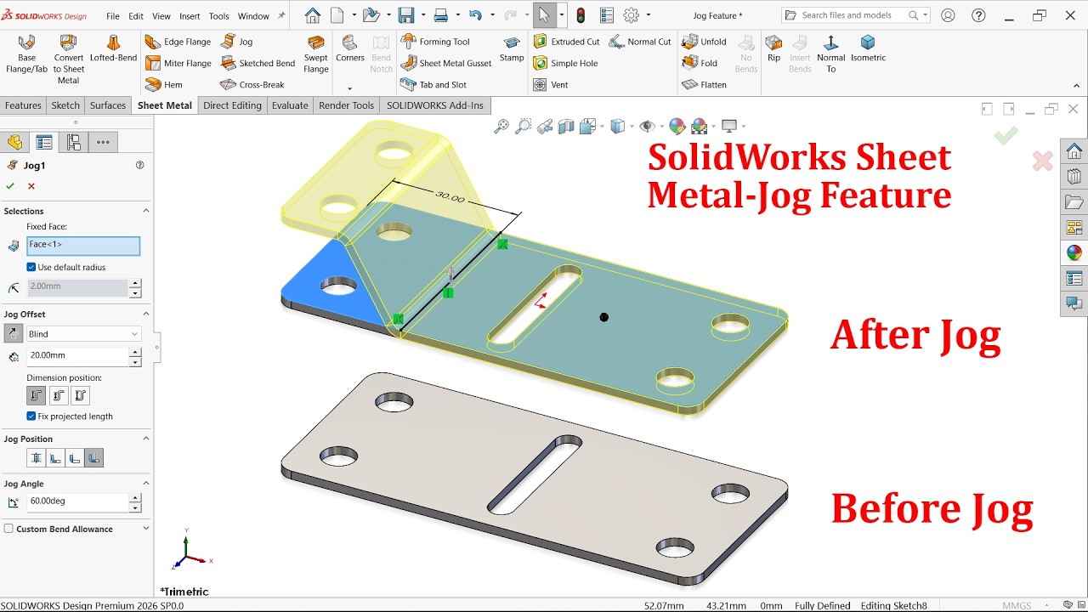1088x612 pixels.
Task: Select the Fold tool
Action: pyautogui.click(x=700, y=63)
